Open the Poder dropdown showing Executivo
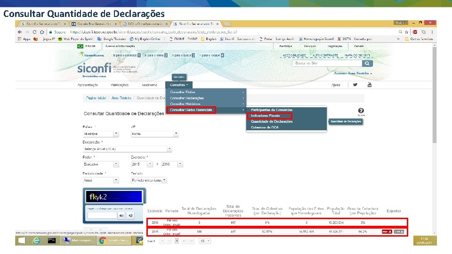The image size is (452, 254). click(x=101, y=164)
